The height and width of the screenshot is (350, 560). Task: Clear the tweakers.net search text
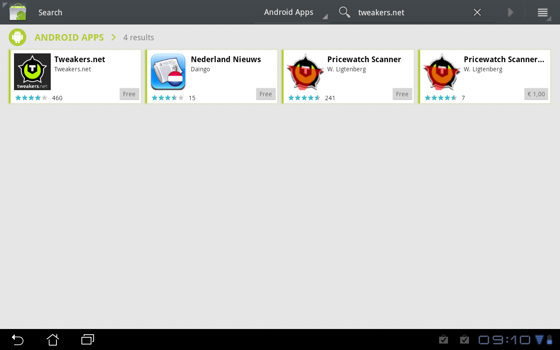point(477,12)
